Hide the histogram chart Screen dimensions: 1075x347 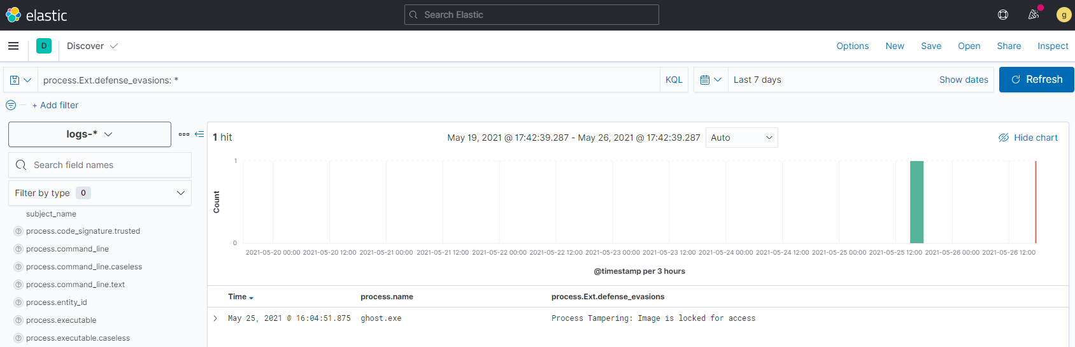tap(1028, 138)
